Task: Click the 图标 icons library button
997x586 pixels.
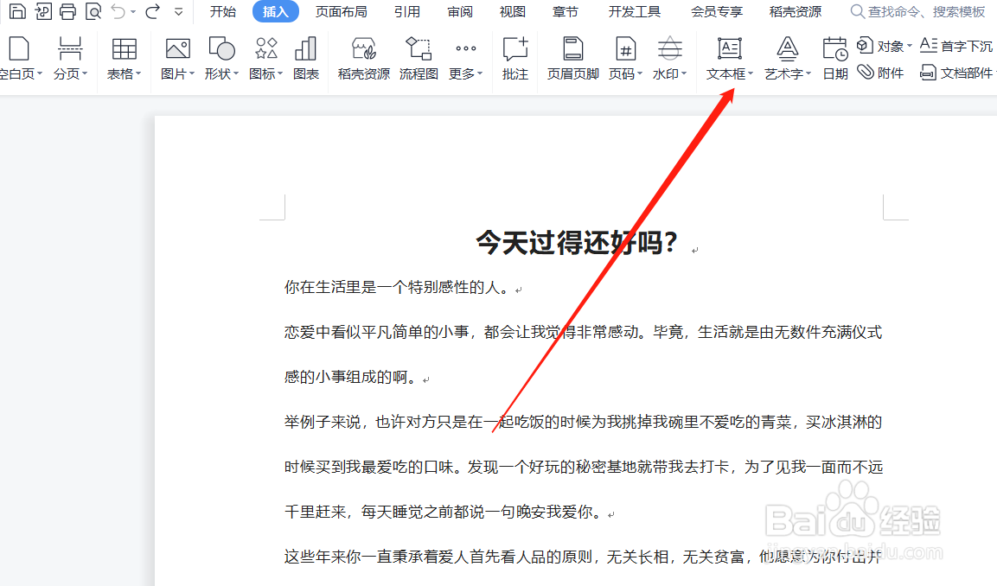Action: 265,49
